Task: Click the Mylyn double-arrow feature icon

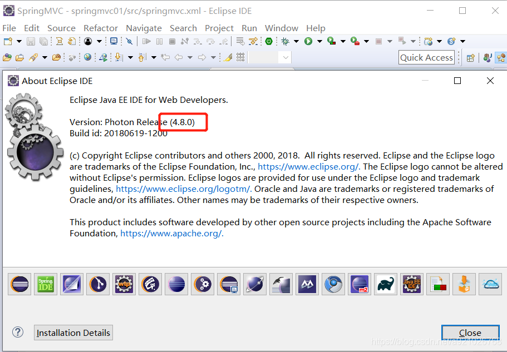Action: [x=307, y=284]
